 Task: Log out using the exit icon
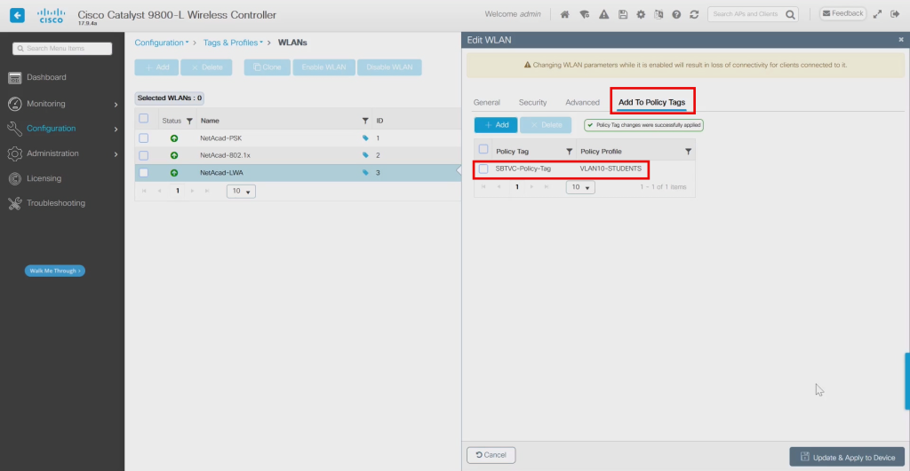tap(895, 14)
